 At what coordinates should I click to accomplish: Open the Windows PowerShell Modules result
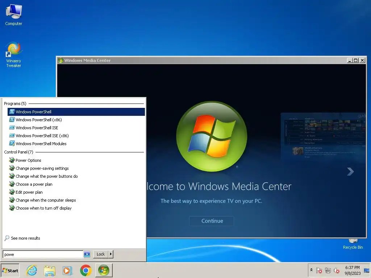point(76,144)
